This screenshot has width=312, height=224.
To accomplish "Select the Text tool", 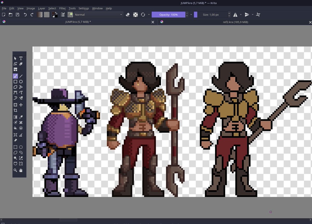I will 21,58.
